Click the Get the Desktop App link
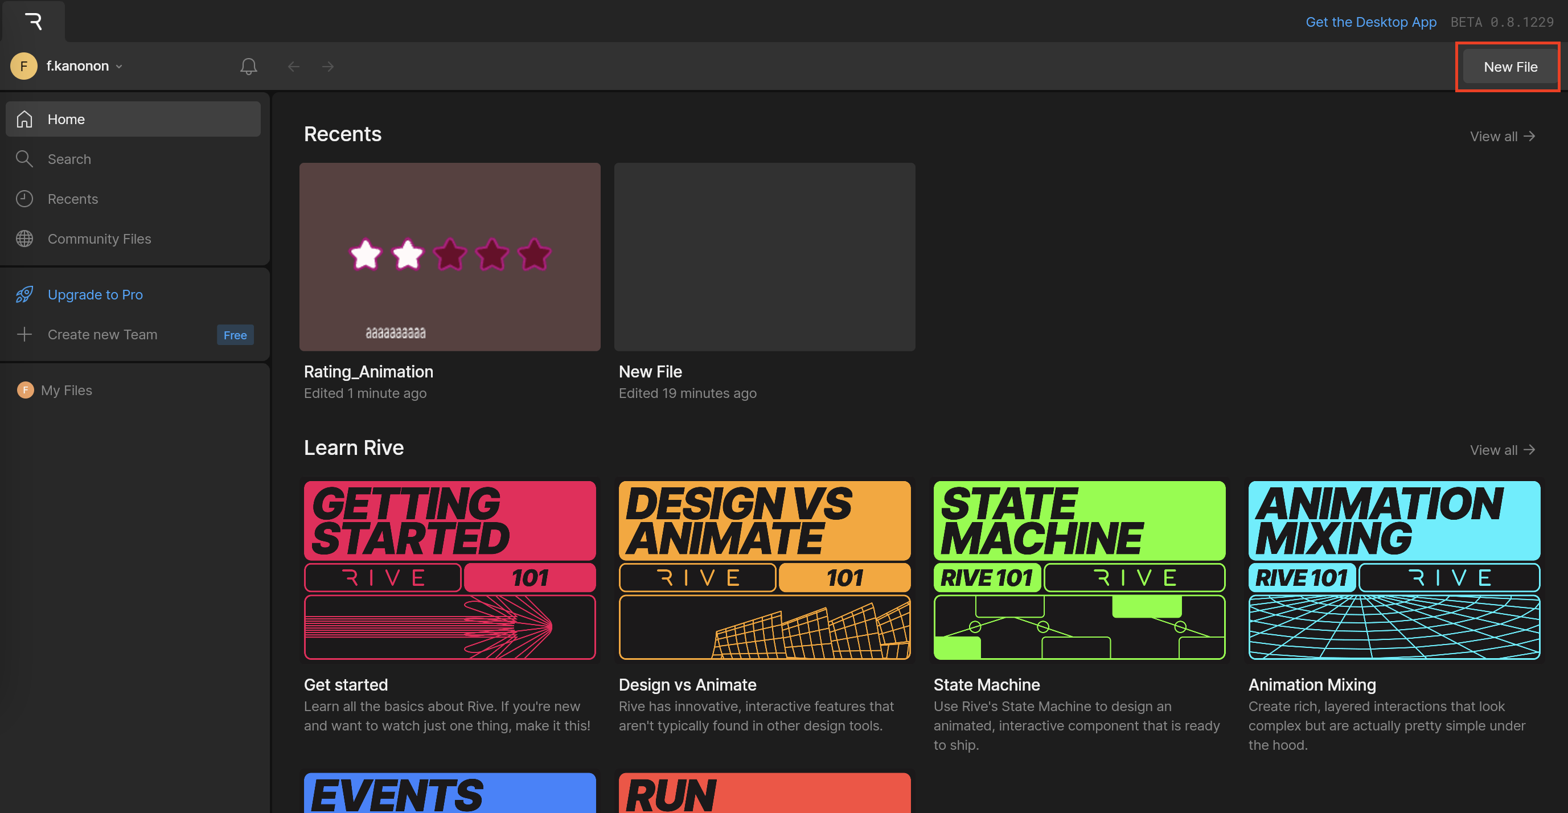The image size is (1568, 813). tap(1371, 22)
